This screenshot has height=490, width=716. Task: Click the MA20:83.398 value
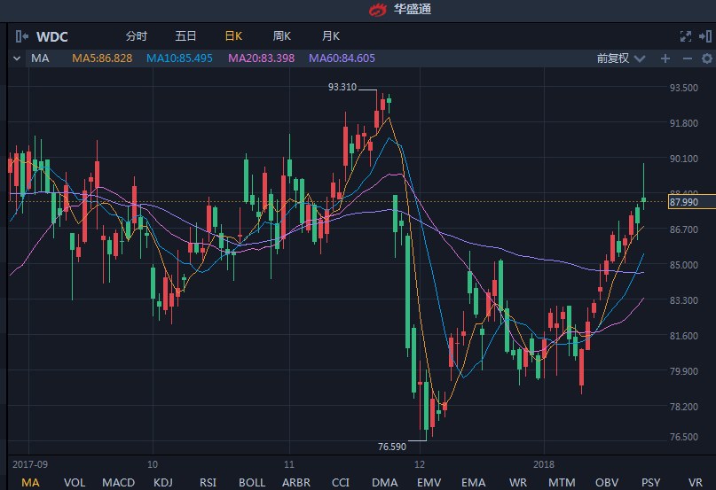tap(261, 58)
